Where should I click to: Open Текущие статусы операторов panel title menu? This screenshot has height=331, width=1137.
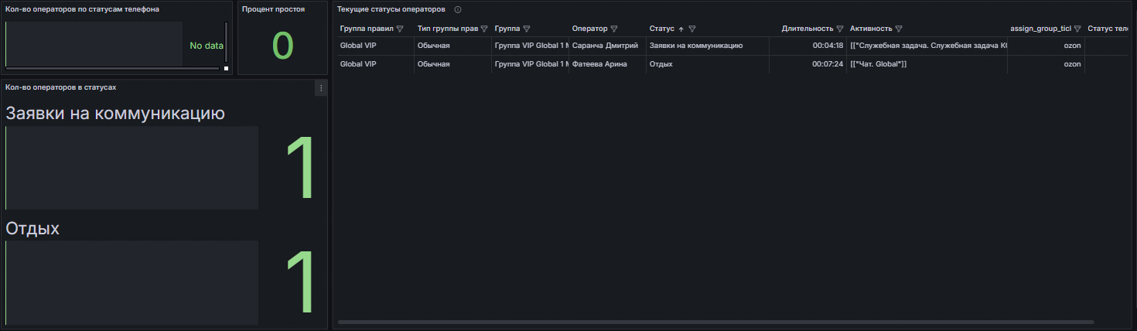[x=391, y=9]
